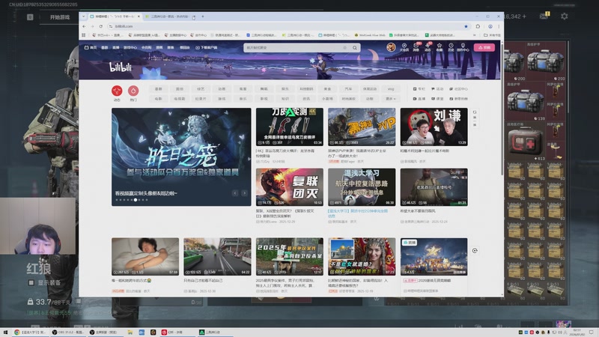This screenshot has height=337, width=599.
Task: Open the 社区中心 link
Action: [458, 89]
